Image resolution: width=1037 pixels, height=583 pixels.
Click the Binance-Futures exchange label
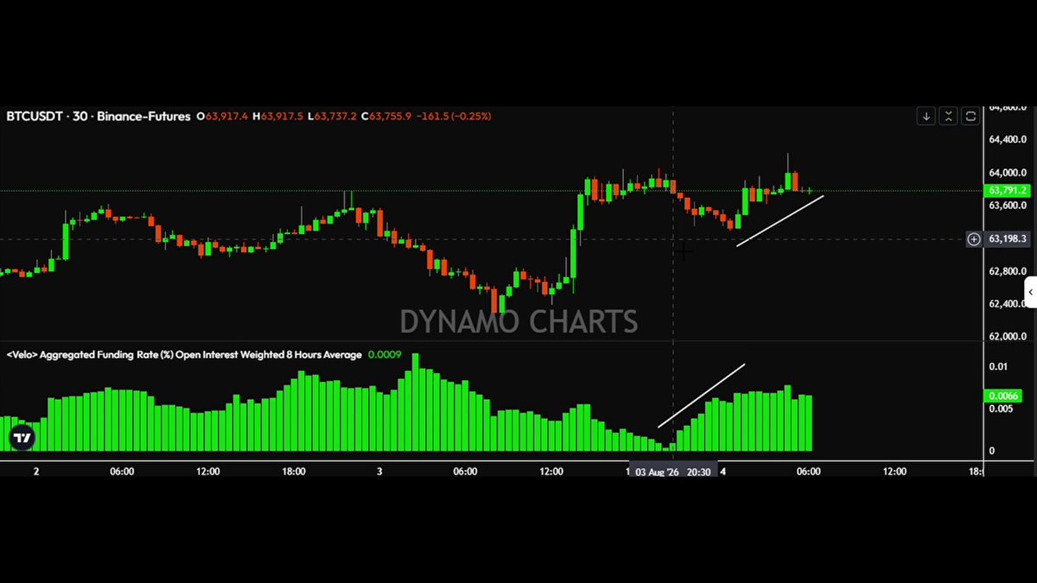click(143, 116)
